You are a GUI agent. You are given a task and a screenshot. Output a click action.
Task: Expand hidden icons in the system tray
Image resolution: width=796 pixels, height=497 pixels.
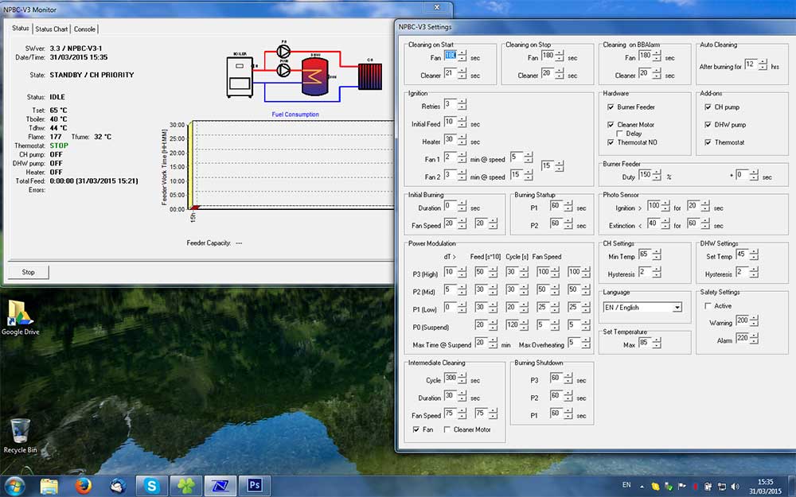coord(641,486)
